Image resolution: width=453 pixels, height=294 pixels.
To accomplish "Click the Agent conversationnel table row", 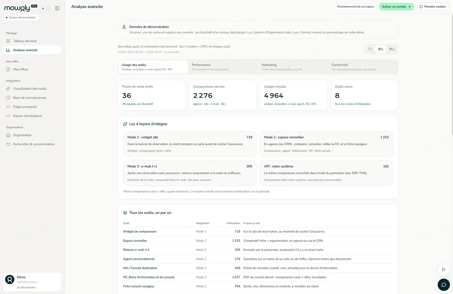I will [258, 259].
